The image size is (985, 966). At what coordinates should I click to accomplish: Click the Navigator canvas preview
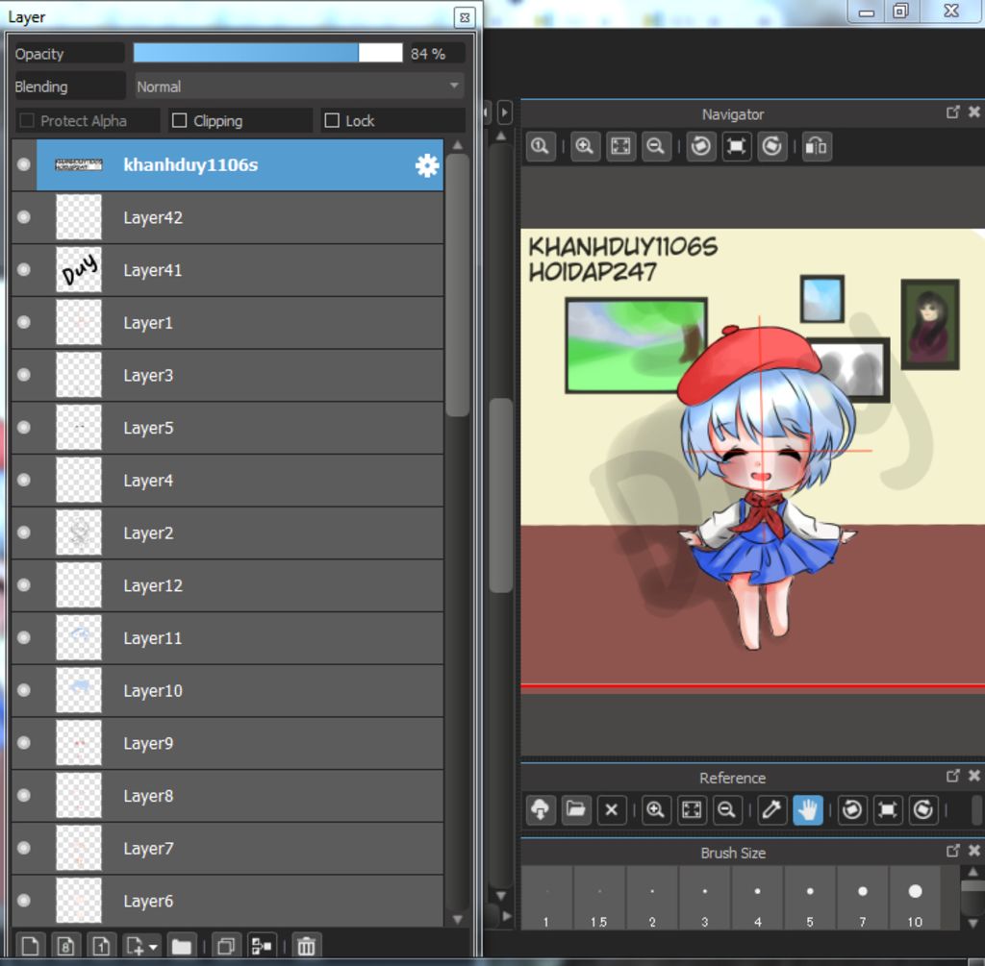tap(752, 459)
